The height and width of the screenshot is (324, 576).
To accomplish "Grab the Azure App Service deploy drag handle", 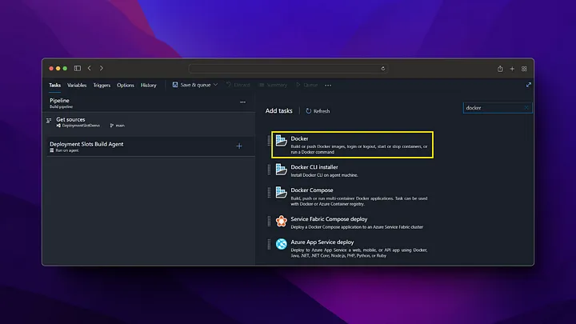I will coord(269,244).
